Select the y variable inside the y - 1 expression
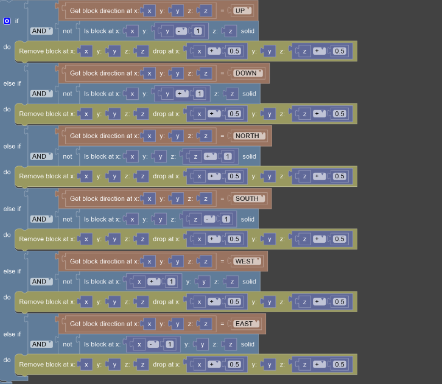 pyautogui.click(x=167, y=31)
